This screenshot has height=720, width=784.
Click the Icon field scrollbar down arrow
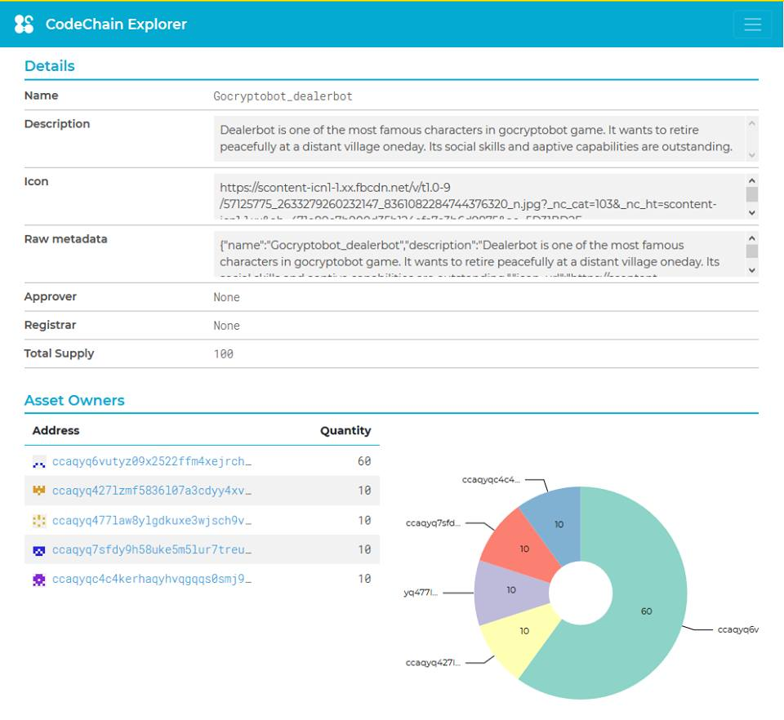click(751, 213)
